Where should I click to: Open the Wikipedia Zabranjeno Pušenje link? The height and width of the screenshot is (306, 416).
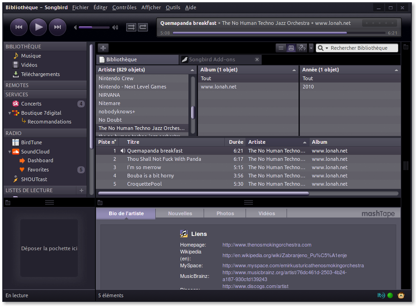click(285, 255)
